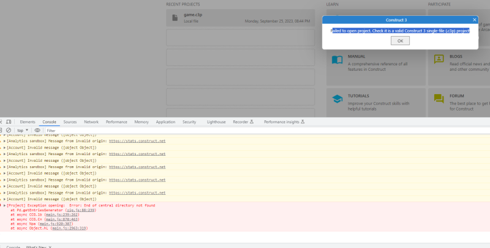490x248 pixels.
Task: Click the Forum chat bubbles icon
Action: (439, 98)
